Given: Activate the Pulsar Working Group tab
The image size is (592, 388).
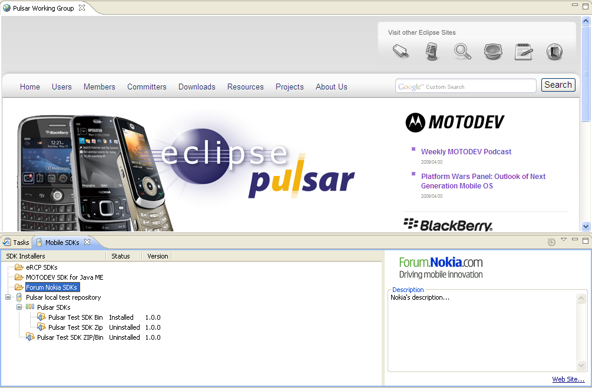Looking at the screenshot, I should click(x=44, y=8).
